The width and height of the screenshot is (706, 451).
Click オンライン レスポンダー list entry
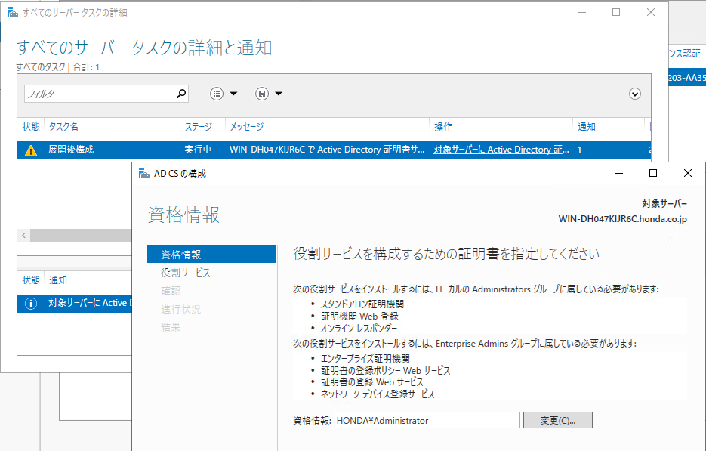[359, 328]
